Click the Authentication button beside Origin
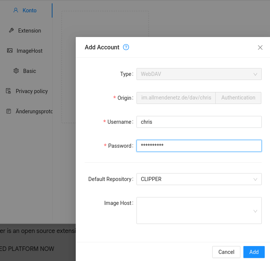The height and width of the screenshot is (261, 270). (x=238, y=98)
